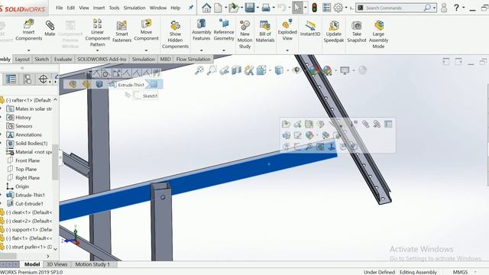Open the Tools menu

(x=114, y=8)
